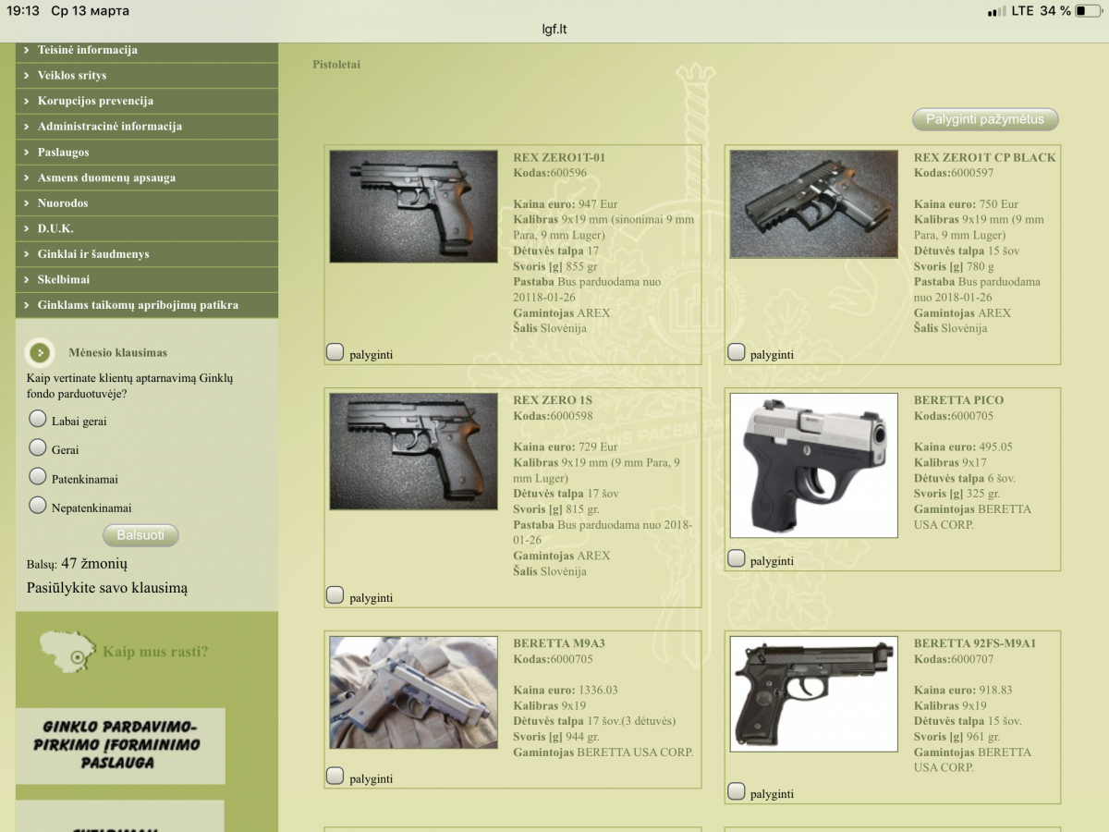Open REX ZERO1T CP BLACK title

point(984,157)
